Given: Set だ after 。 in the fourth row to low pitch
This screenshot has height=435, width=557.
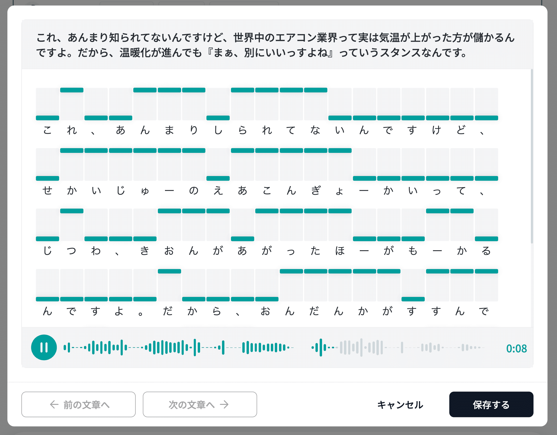Looking at the screenshot, I should 169,299.
